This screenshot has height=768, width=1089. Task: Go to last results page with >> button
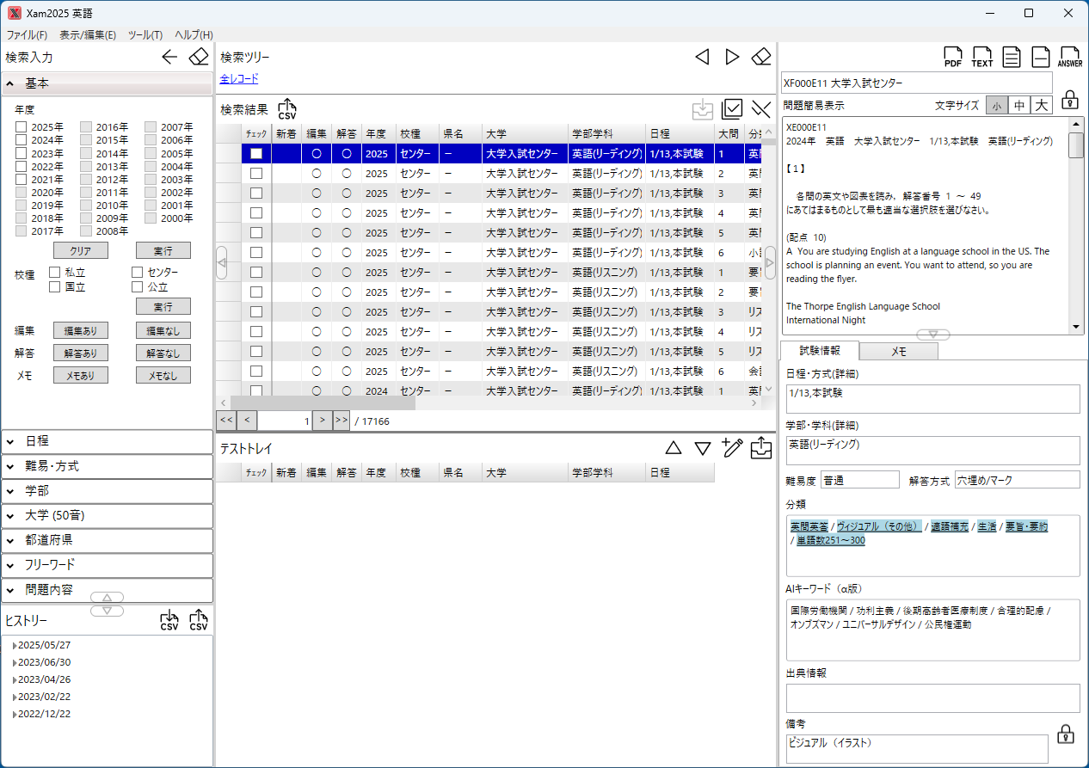(x=341, y=421)
